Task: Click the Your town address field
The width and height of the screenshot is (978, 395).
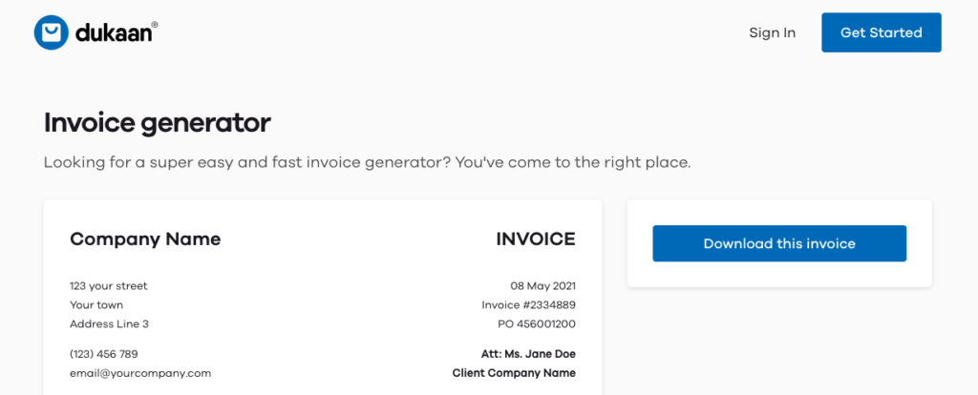Action: [x=96, y=305]
